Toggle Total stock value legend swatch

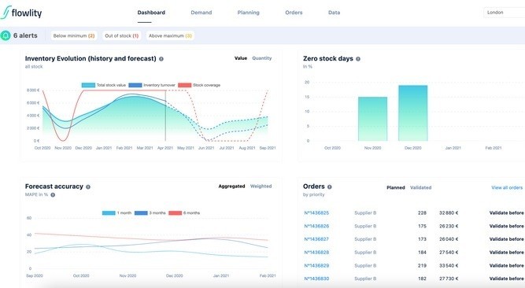pos(88,85)
